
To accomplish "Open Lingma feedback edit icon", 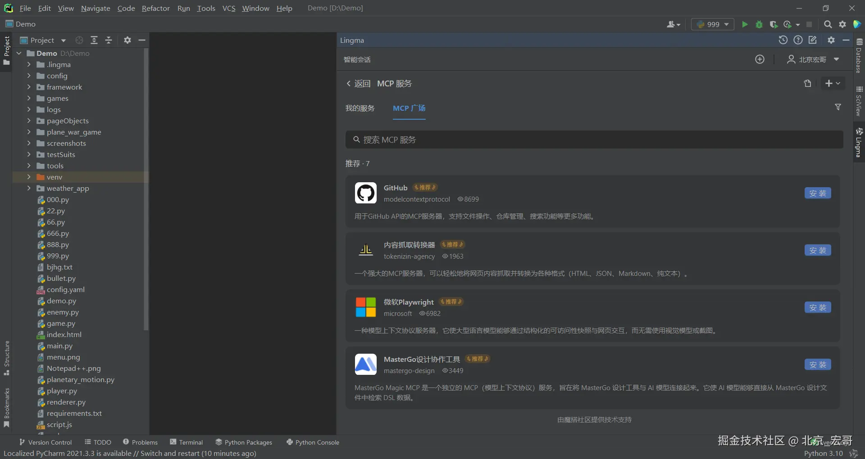I will tap(813, 40).
